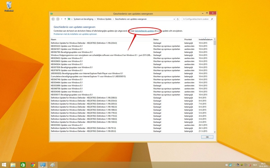This screenshot has height=168, width=270.
Task: Select 'KB3029603: Update voor Windows 8.1' row
Action: pyautogui.click(x=132, y=61)
